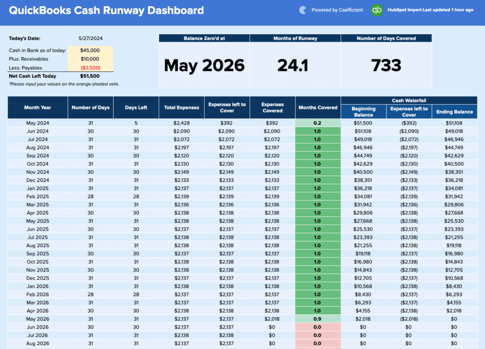Select the $19,118 beginning balance for Sep 2025
The height and width of the screenshot is (349, 485).
363,253
